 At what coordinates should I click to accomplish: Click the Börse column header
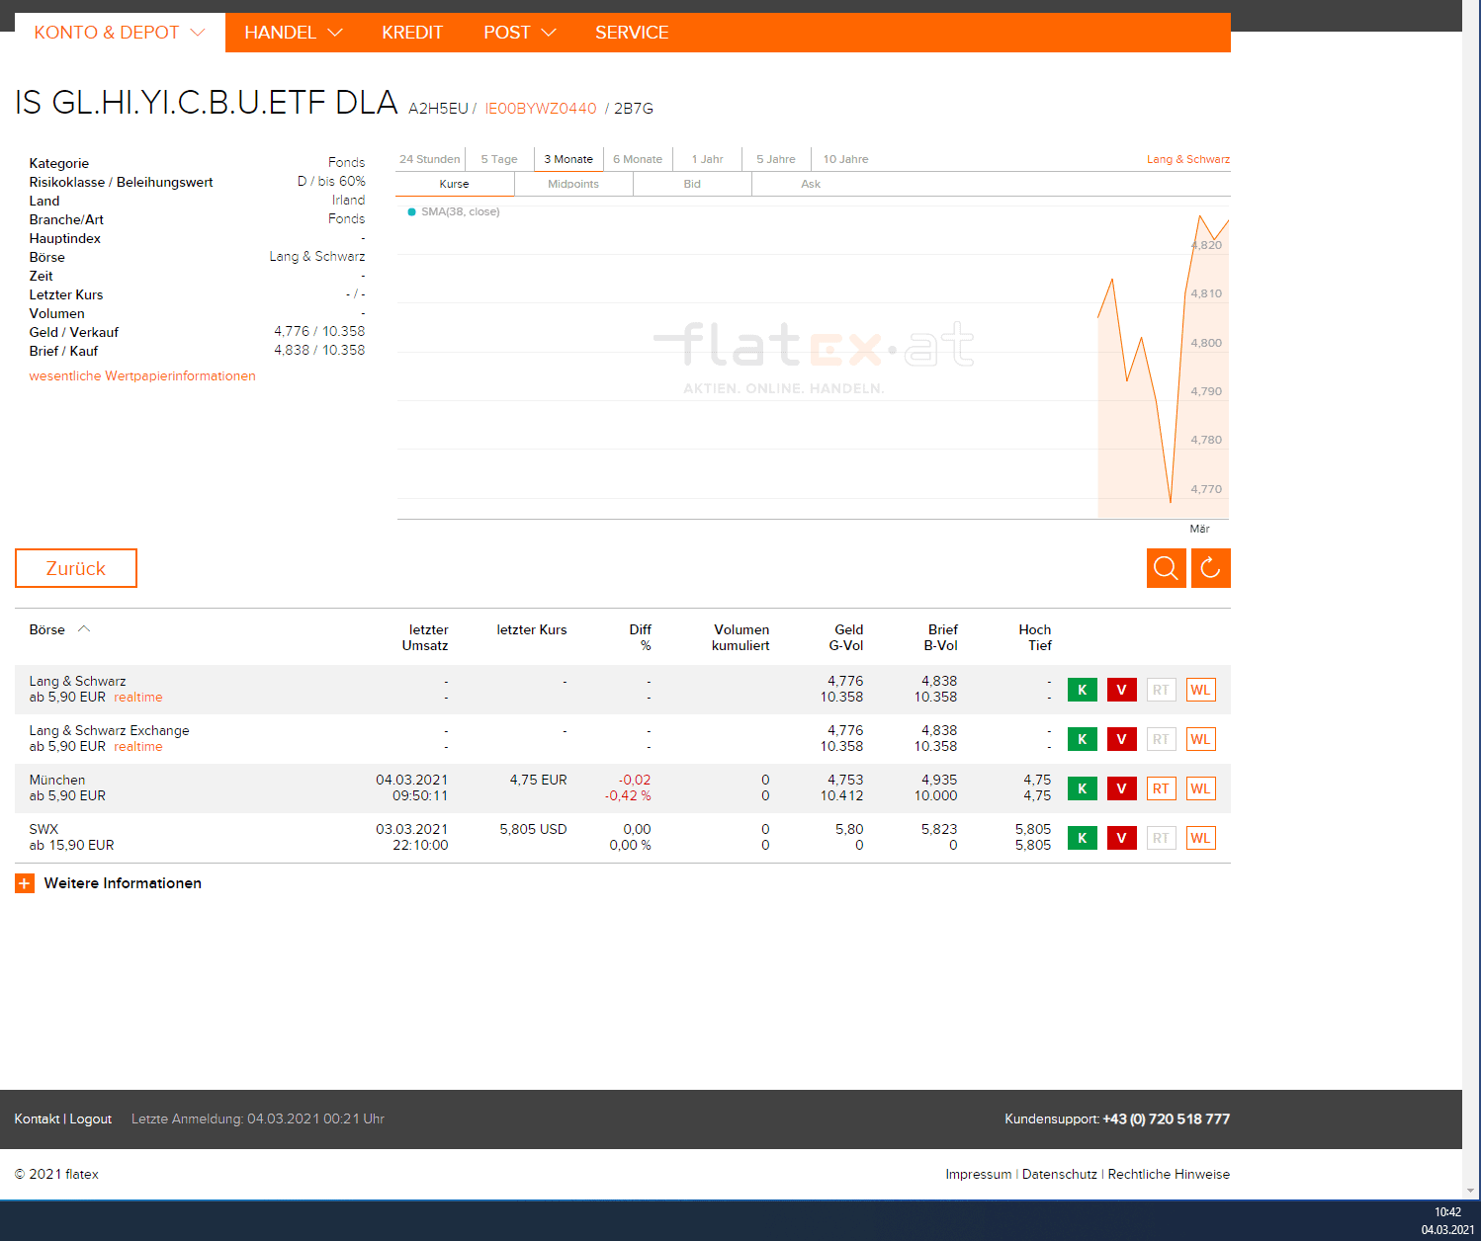click(x=47, y=629)
